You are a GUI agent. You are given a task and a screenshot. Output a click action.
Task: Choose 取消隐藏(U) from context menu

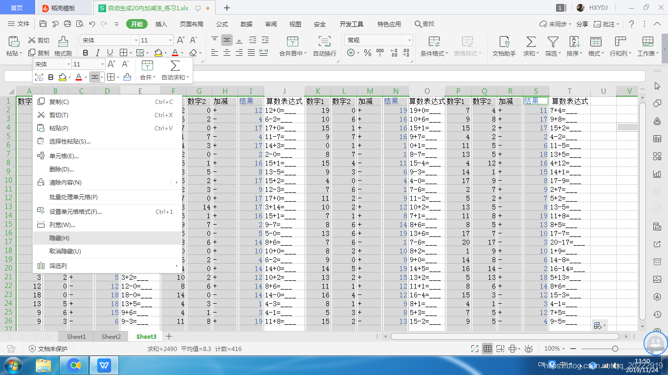click(107, 251)
